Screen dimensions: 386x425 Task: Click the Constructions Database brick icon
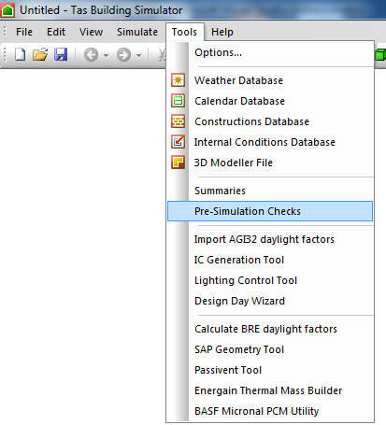click(x=178, y=121)
